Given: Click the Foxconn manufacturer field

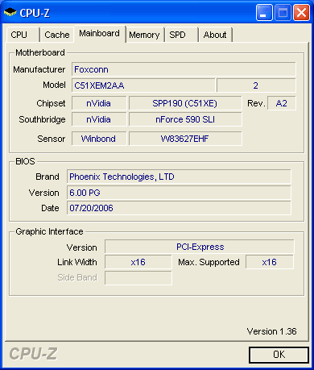Looking at the screenshot, I should pos(184,69).
